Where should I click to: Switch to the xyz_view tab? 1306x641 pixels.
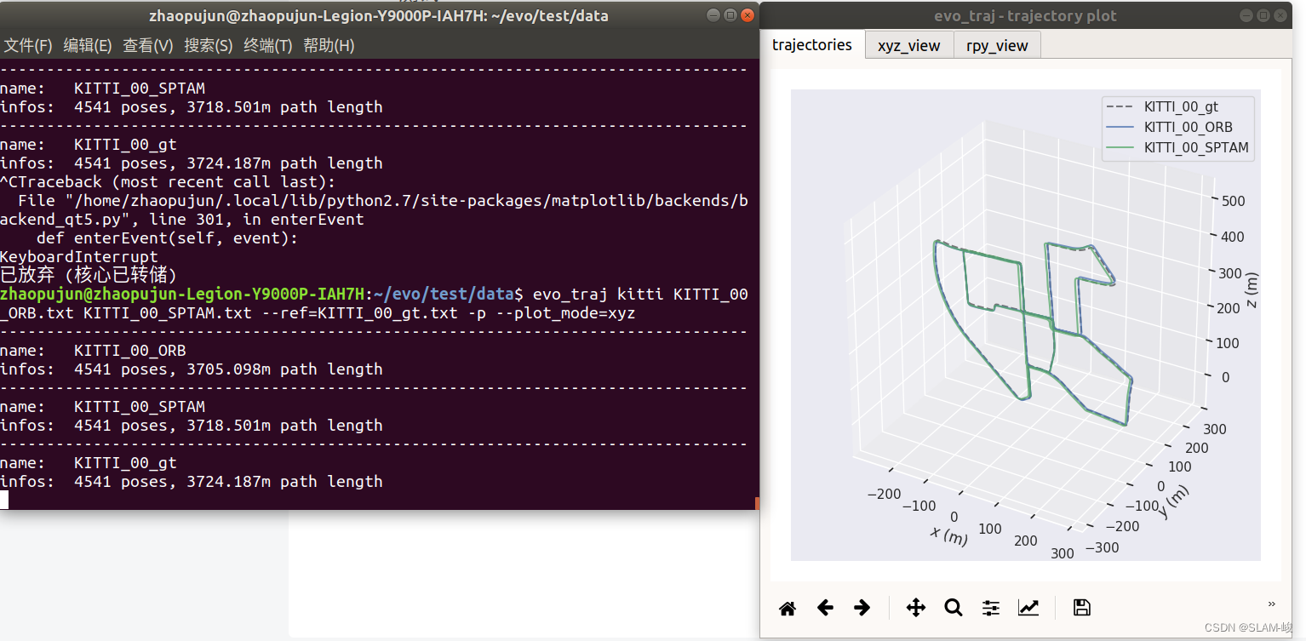(x=908, y=44)
